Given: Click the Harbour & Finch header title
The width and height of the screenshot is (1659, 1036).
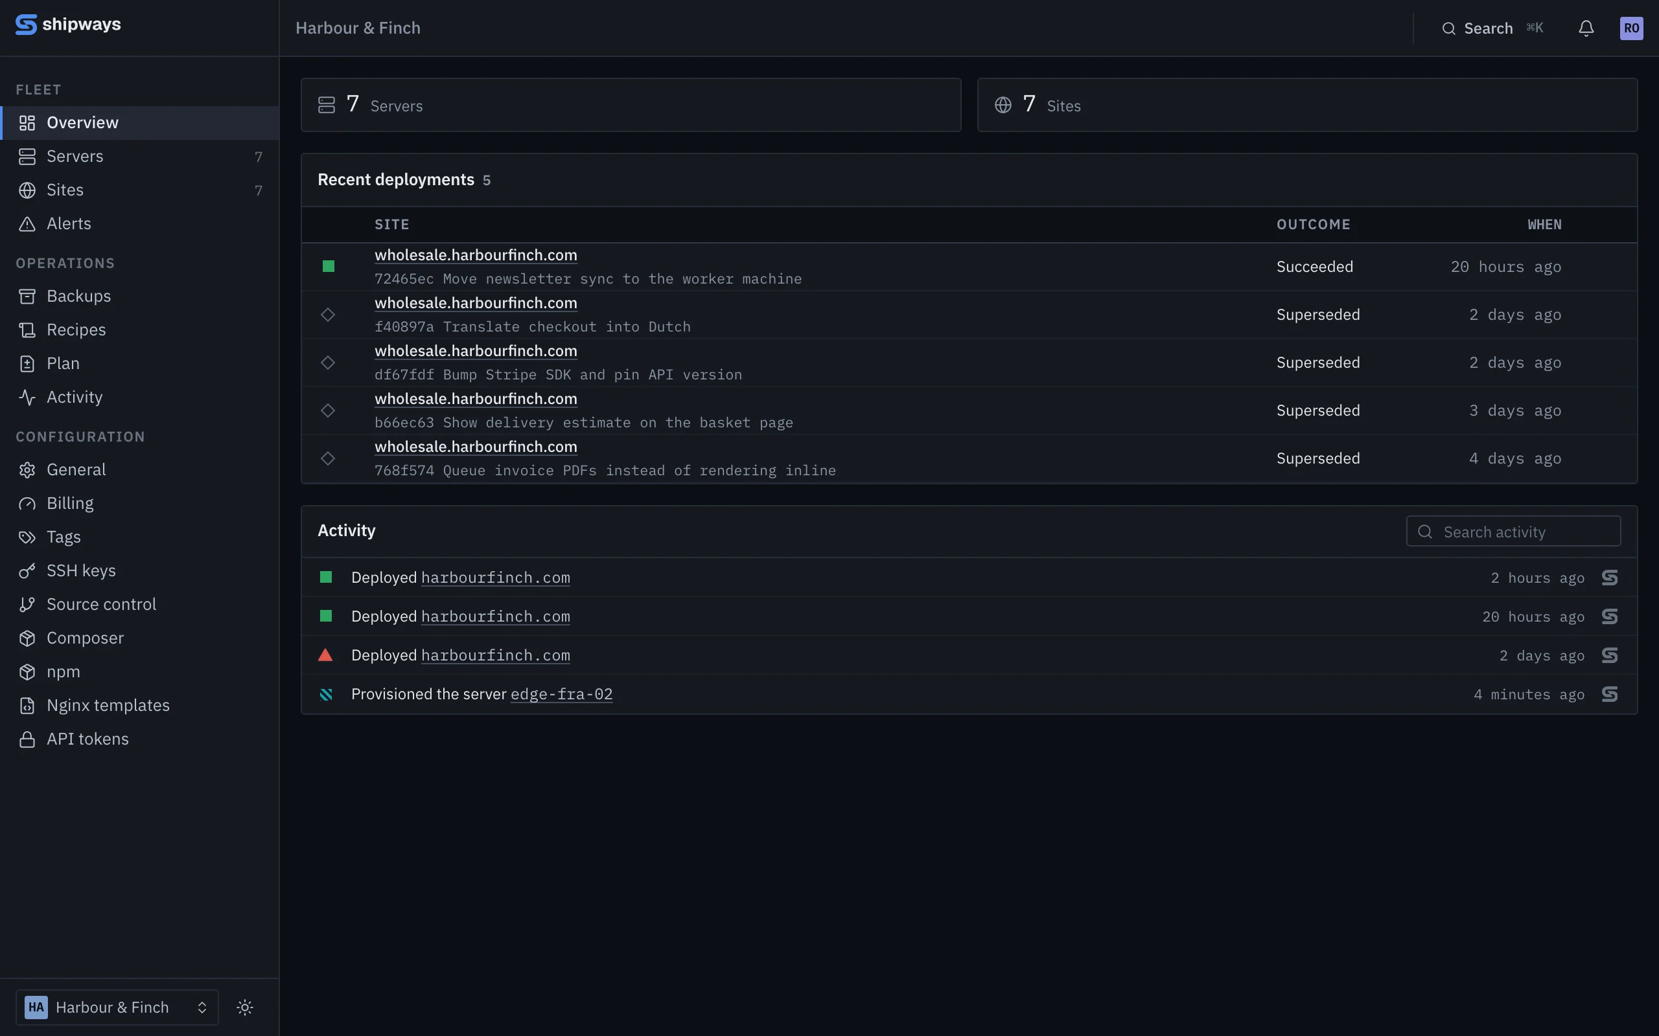Looking at the screenshot, I should (358, 28).
